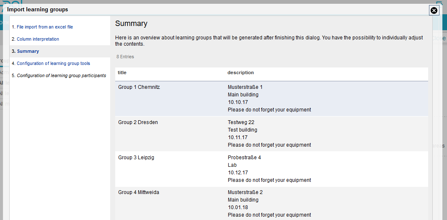Image resolution: width=447 pixels, height=220 pixels.
Task: Click the 8 Entries count label
Action: (x=125, y=57)
